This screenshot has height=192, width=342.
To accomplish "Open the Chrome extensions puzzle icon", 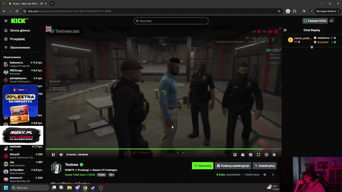I will (x=294, y=11).
